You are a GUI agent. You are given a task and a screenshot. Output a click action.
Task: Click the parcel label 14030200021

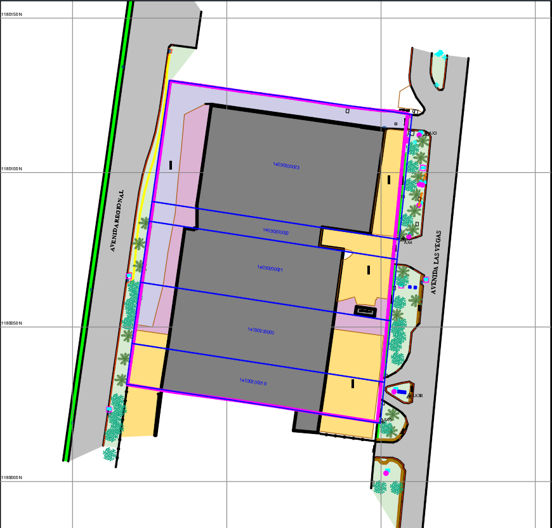click(270, 269)
